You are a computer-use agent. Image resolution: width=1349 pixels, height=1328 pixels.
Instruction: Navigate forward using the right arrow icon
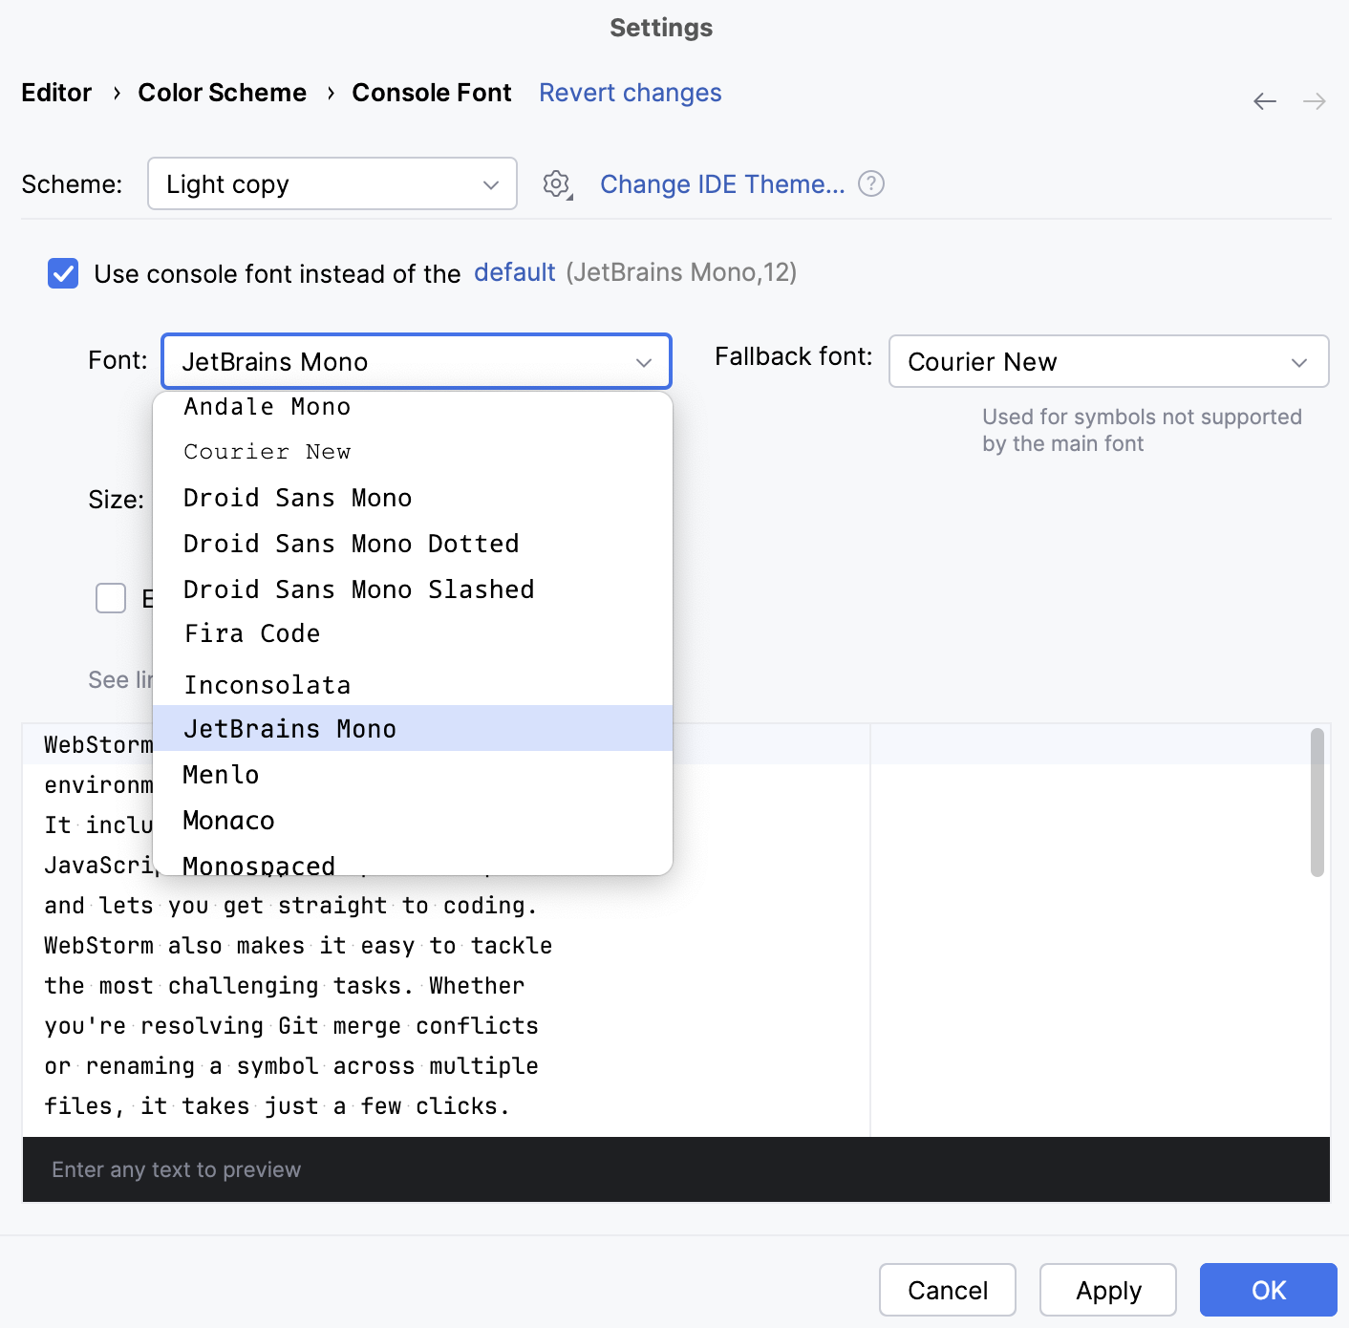click(x=1314, y=100)
